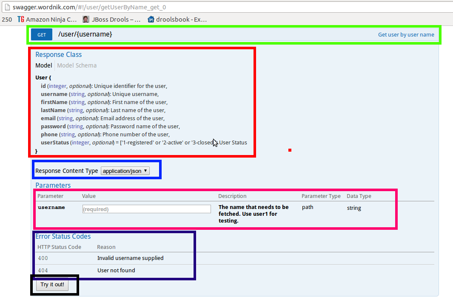This screenshot has width=453, height=302.
Task: Click the 'integer' type link for id
Action: [57, 86]
